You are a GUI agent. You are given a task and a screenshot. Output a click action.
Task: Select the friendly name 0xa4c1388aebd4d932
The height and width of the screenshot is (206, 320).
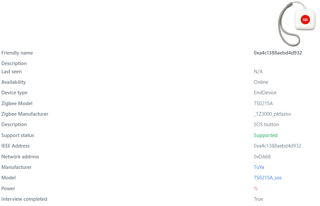tap(277, 53)
